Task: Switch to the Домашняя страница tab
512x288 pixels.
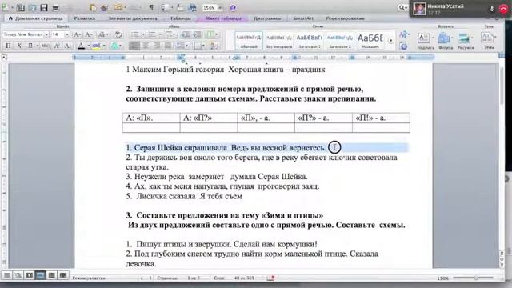Action: click(x=35, y=18)
